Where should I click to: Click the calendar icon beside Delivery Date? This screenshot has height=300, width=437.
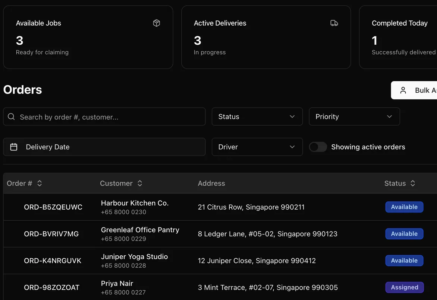pos(14,147)
